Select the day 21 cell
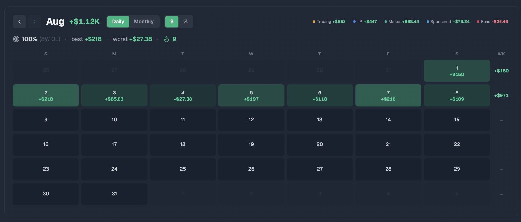Image resolution: width=521 pixels, height=222 pixels. tap(388, 145)
